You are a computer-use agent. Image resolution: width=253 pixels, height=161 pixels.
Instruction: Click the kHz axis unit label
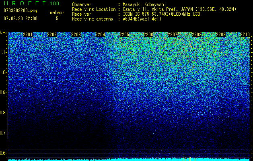pos(4,33)
